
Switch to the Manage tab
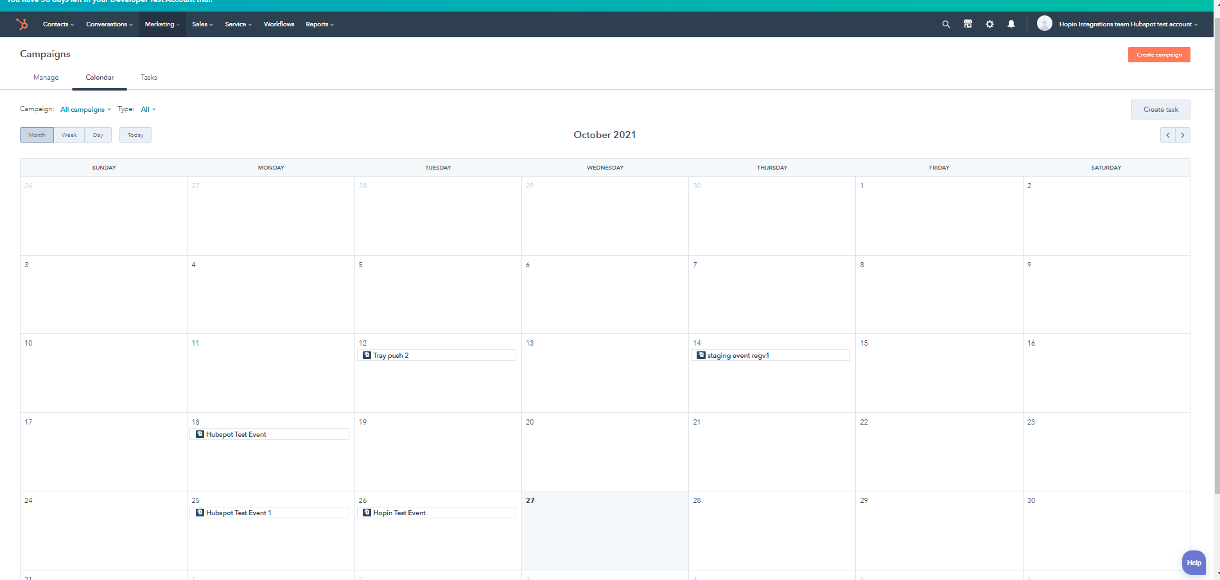pos(46,77)
